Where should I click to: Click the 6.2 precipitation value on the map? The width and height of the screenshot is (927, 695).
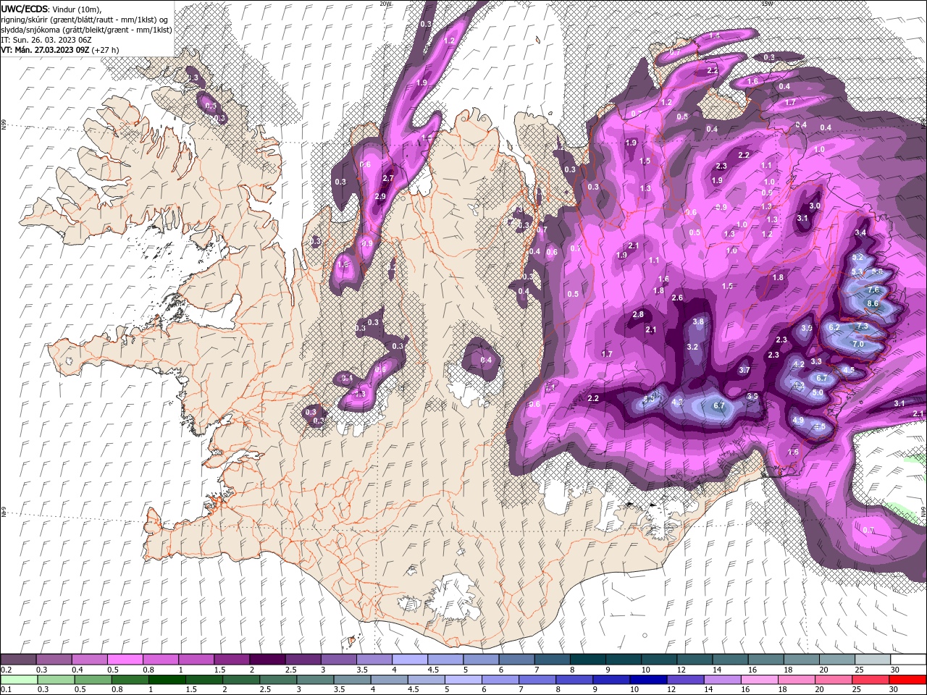[x=834, y=327]
